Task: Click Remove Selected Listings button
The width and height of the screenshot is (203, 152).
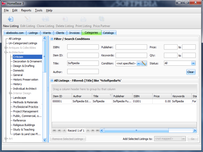Action: click(x=68, y=139)
